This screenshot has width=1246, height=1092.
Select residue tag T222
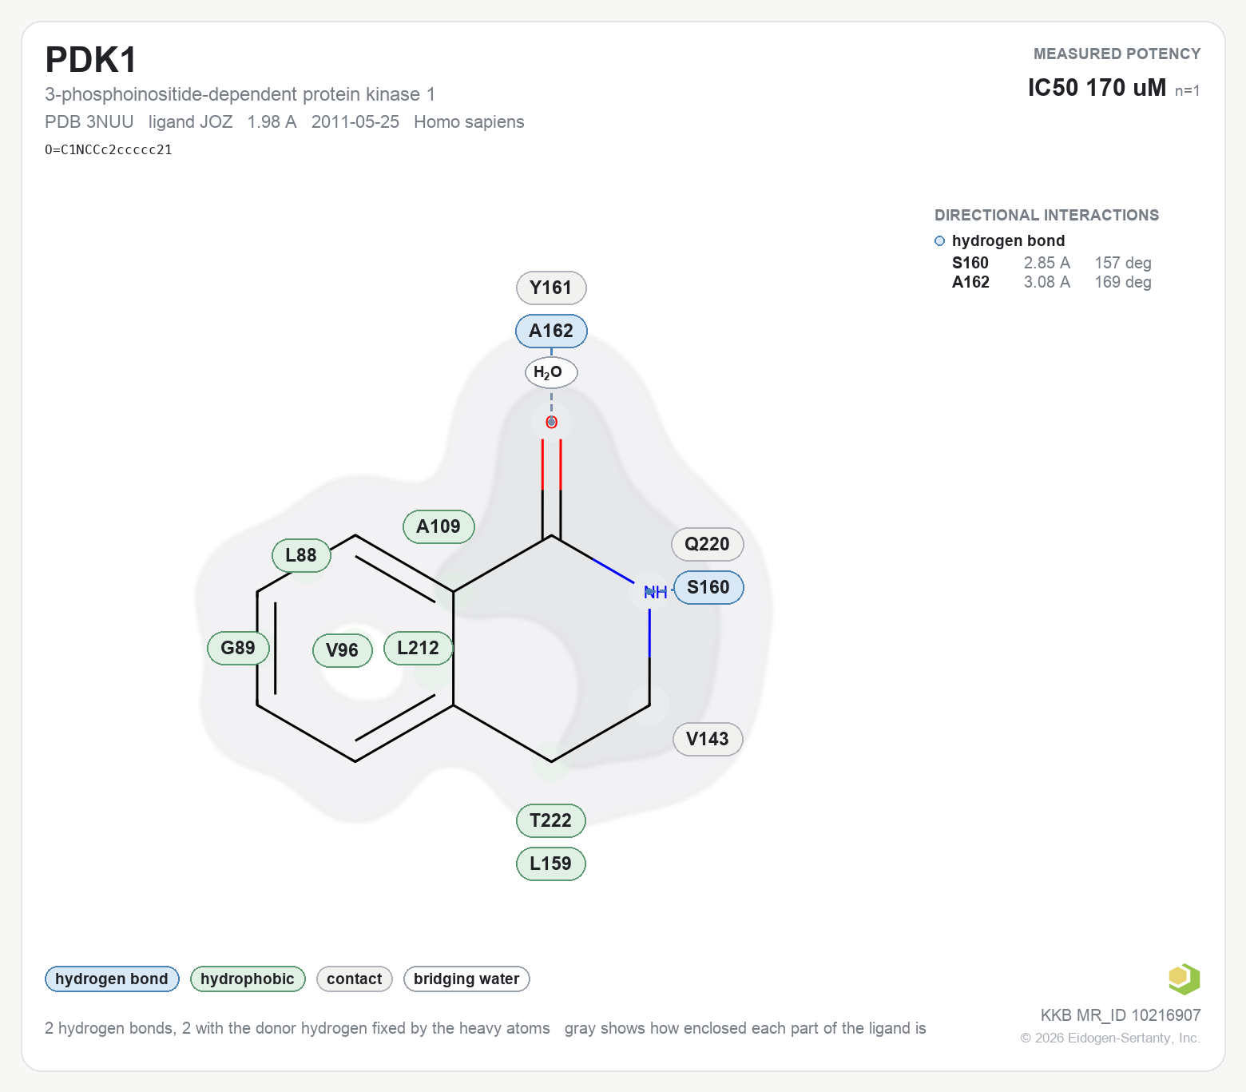[x=551, y=820]
